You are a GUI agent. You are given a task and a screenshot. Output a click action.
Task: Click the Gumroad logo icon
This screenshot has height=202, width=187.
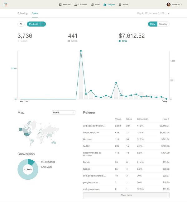(x=5, y=5)
